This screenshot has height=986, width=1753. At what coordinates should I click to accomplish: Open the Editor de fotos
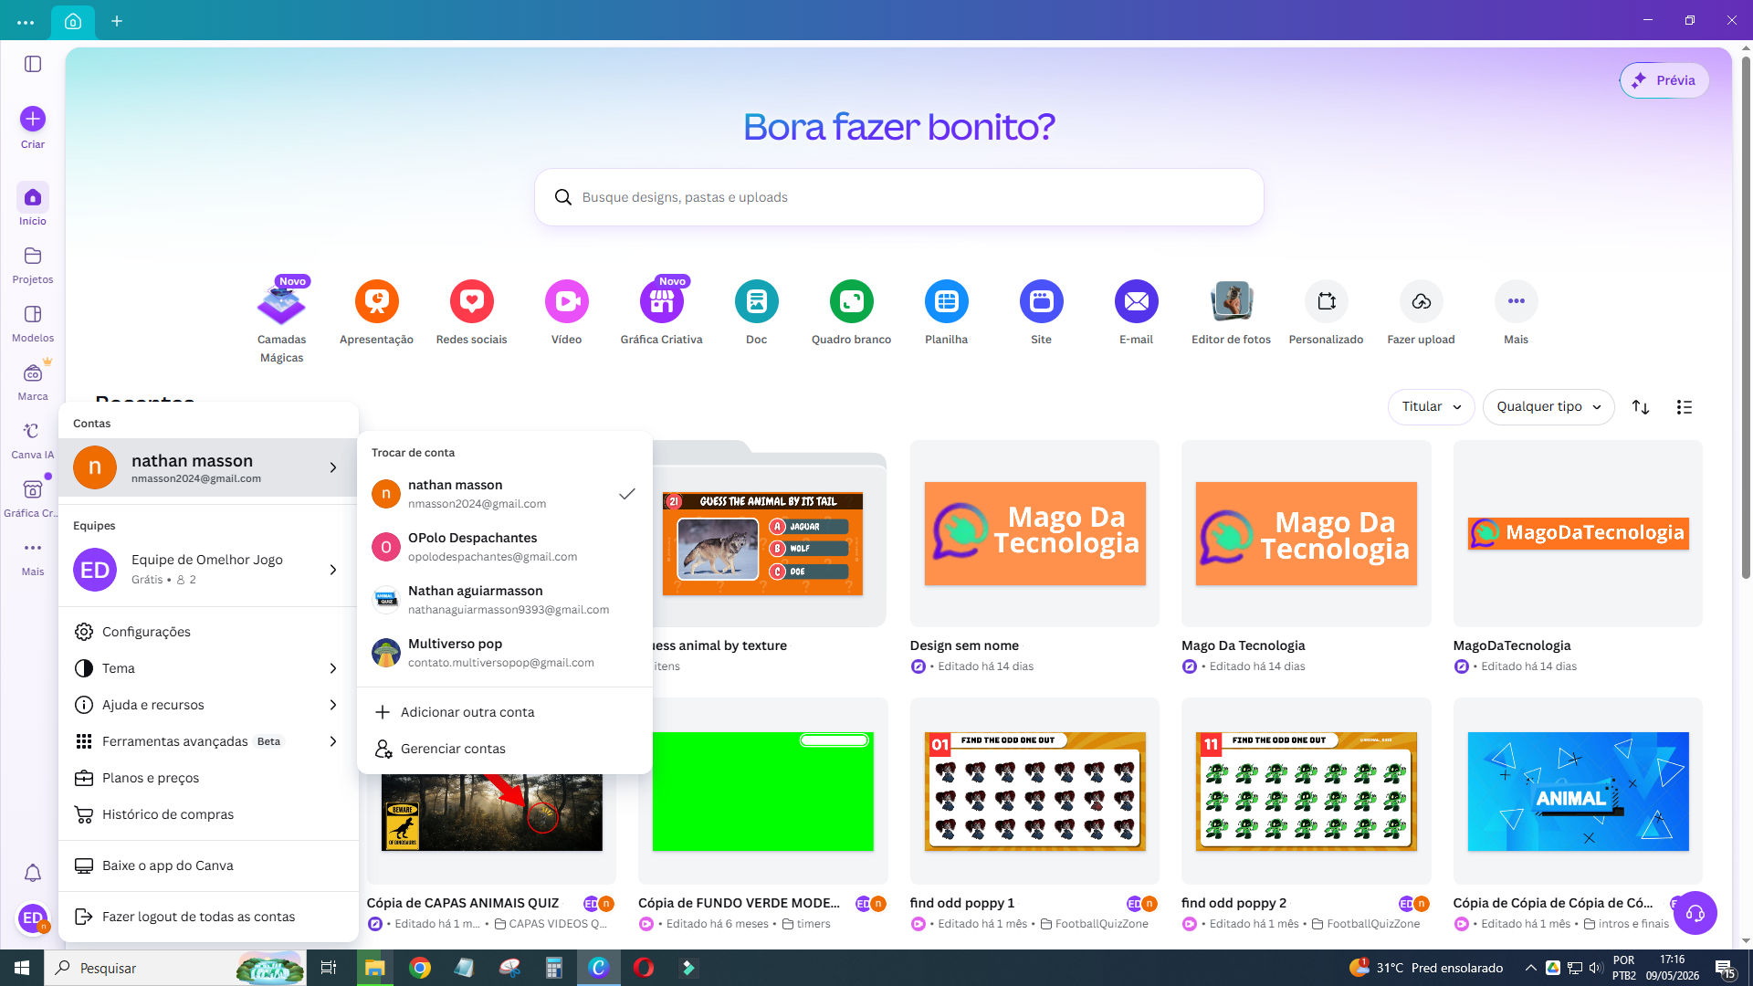pyautogui.click(x=1231, y=312)
